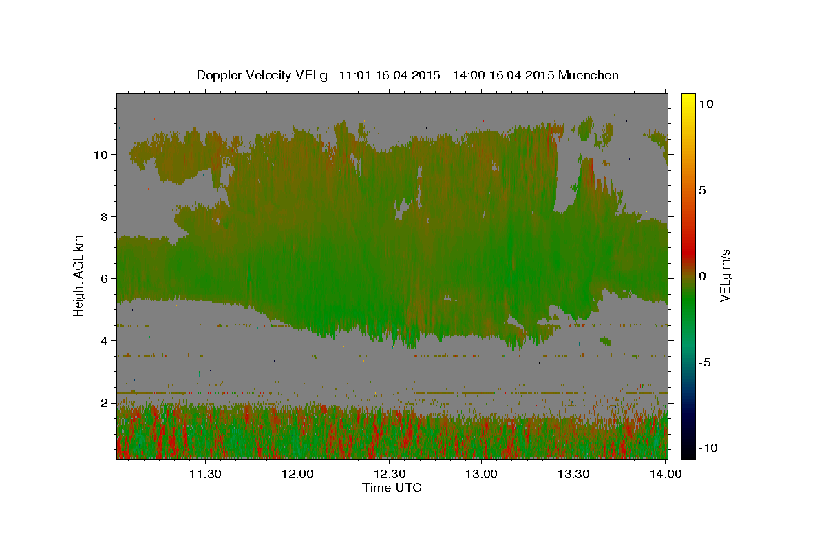Click the colorbar label '10'
This screenshot has height=551, width=826.
706,103
